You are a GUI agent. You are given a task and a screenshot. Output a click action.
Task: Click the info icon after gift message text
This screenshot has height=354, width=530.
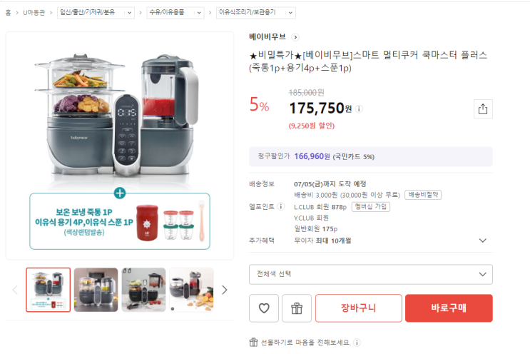point(357,343)
